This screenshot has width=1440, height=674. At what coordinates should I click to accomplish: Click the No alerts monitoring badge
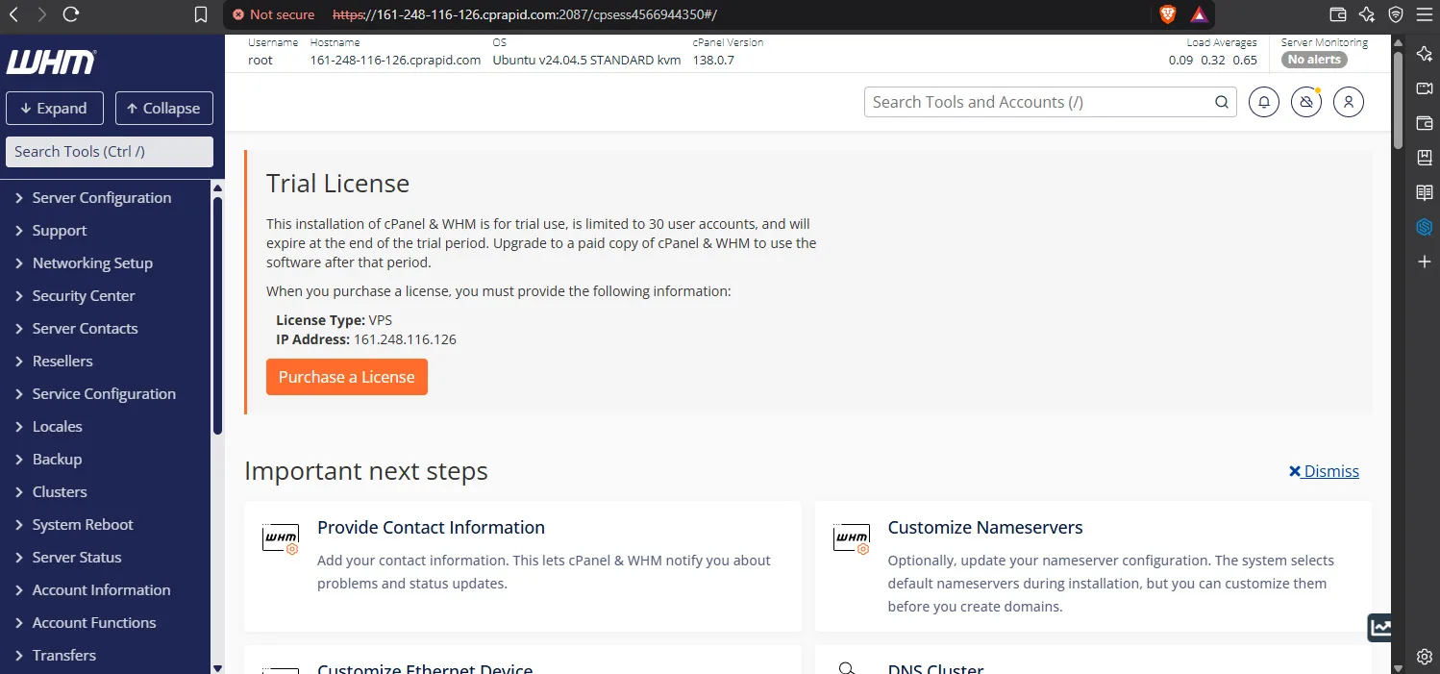click(1314, 60)
